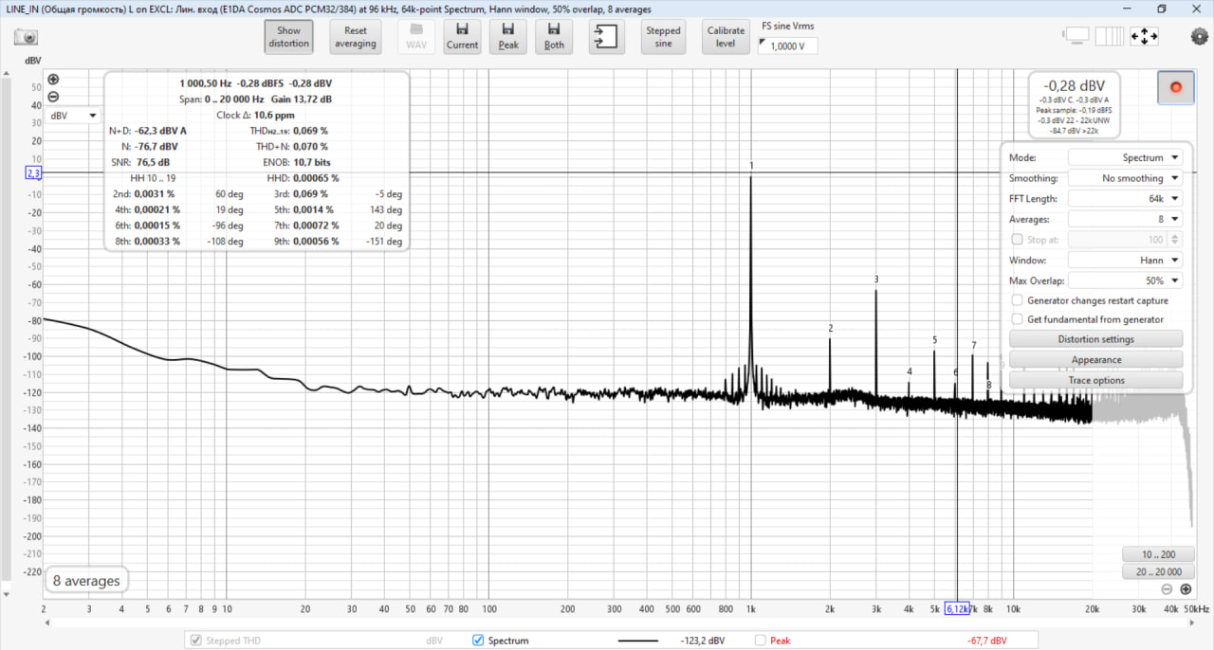Click ENOB value 10,7 bits

[311, 162]
